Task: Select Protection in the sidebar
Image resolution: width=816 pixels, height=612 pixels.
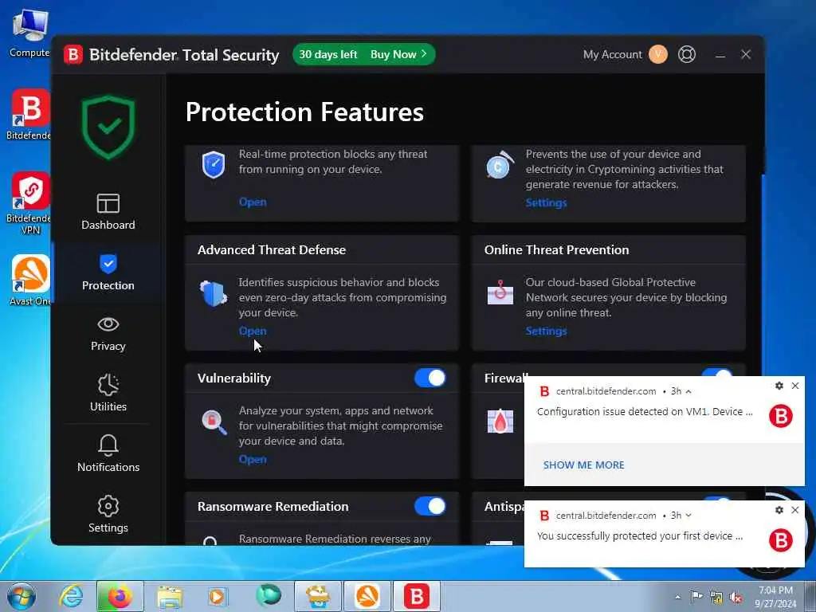Action: point(108,273)
